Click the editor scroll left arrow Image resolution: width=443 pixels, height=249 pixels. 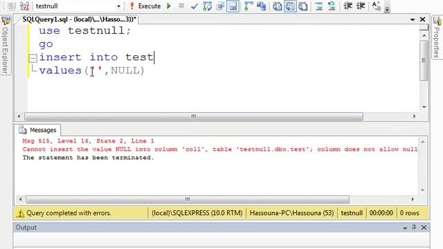pos(19,116)
